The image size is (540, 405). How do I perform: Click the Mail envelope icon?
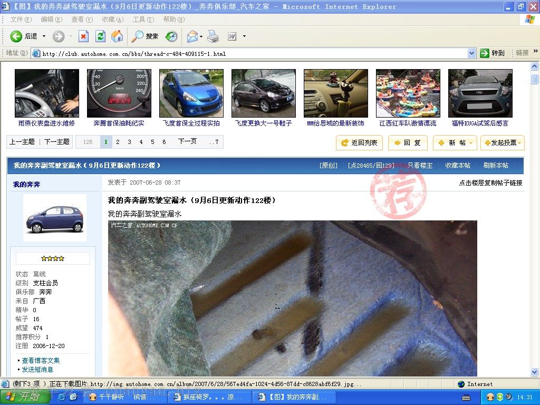pyautogui.click(x=192, y=36)
